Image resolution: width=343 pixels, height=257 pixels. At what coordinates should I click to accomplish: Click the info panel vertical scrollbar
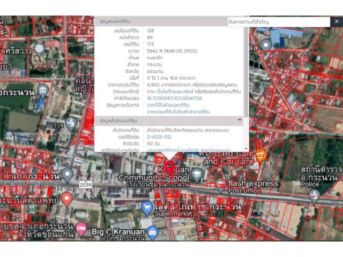[x=247, y=72]
